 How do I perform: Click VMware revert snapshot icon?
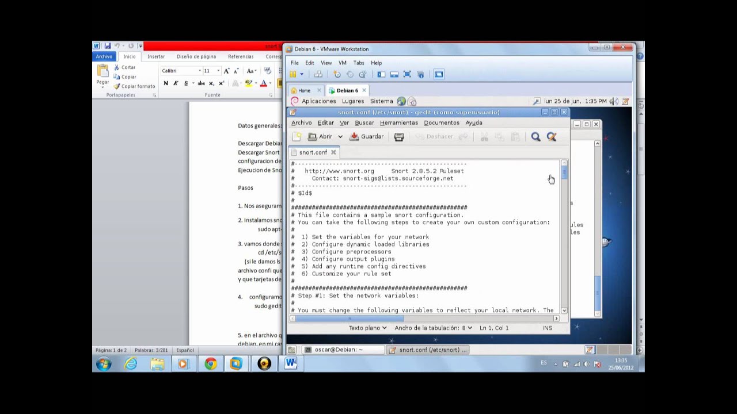[349, 74]
